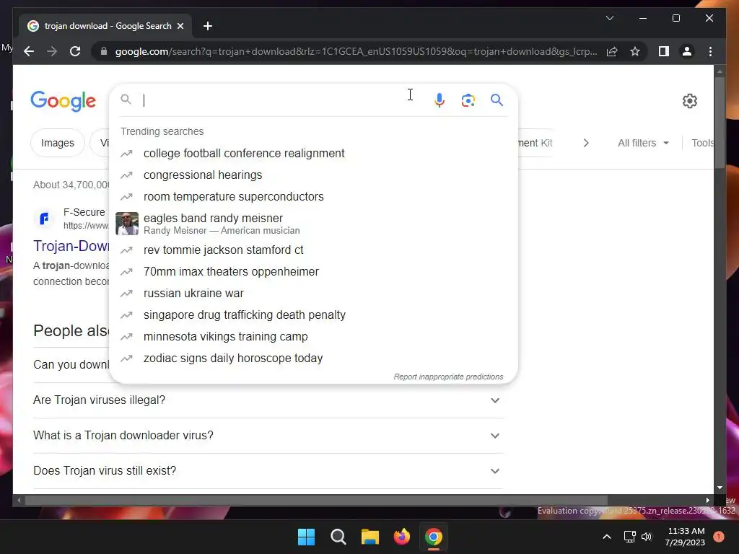Open the All filters dropdown
The image size is (739, 554).
(x=643, y=143)
